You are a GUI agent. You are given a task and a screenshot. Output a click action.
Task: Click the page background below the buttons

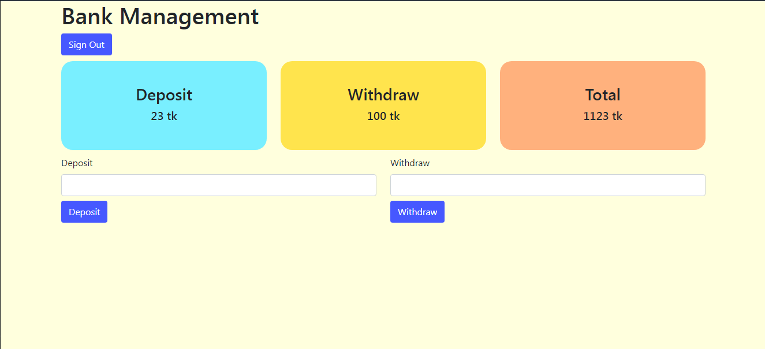[381, 277]
